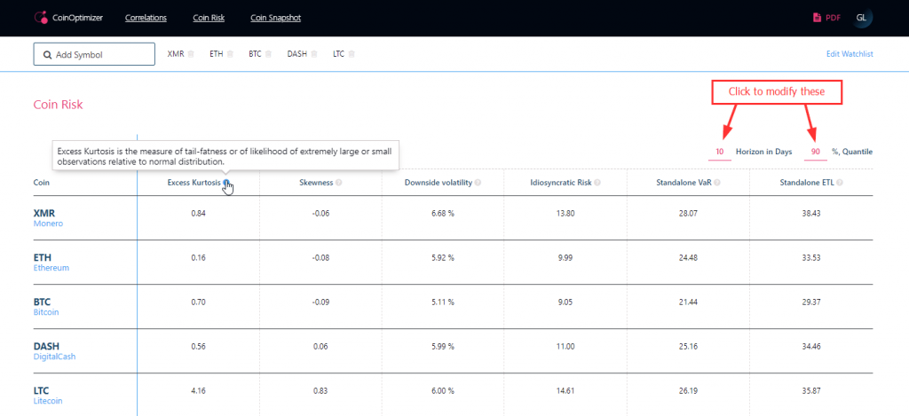The width and height of the screenshot is (909, 416).
Task: Go to the Coin Snapshot page
Action: pyautogui.click(x=276, y=18)
